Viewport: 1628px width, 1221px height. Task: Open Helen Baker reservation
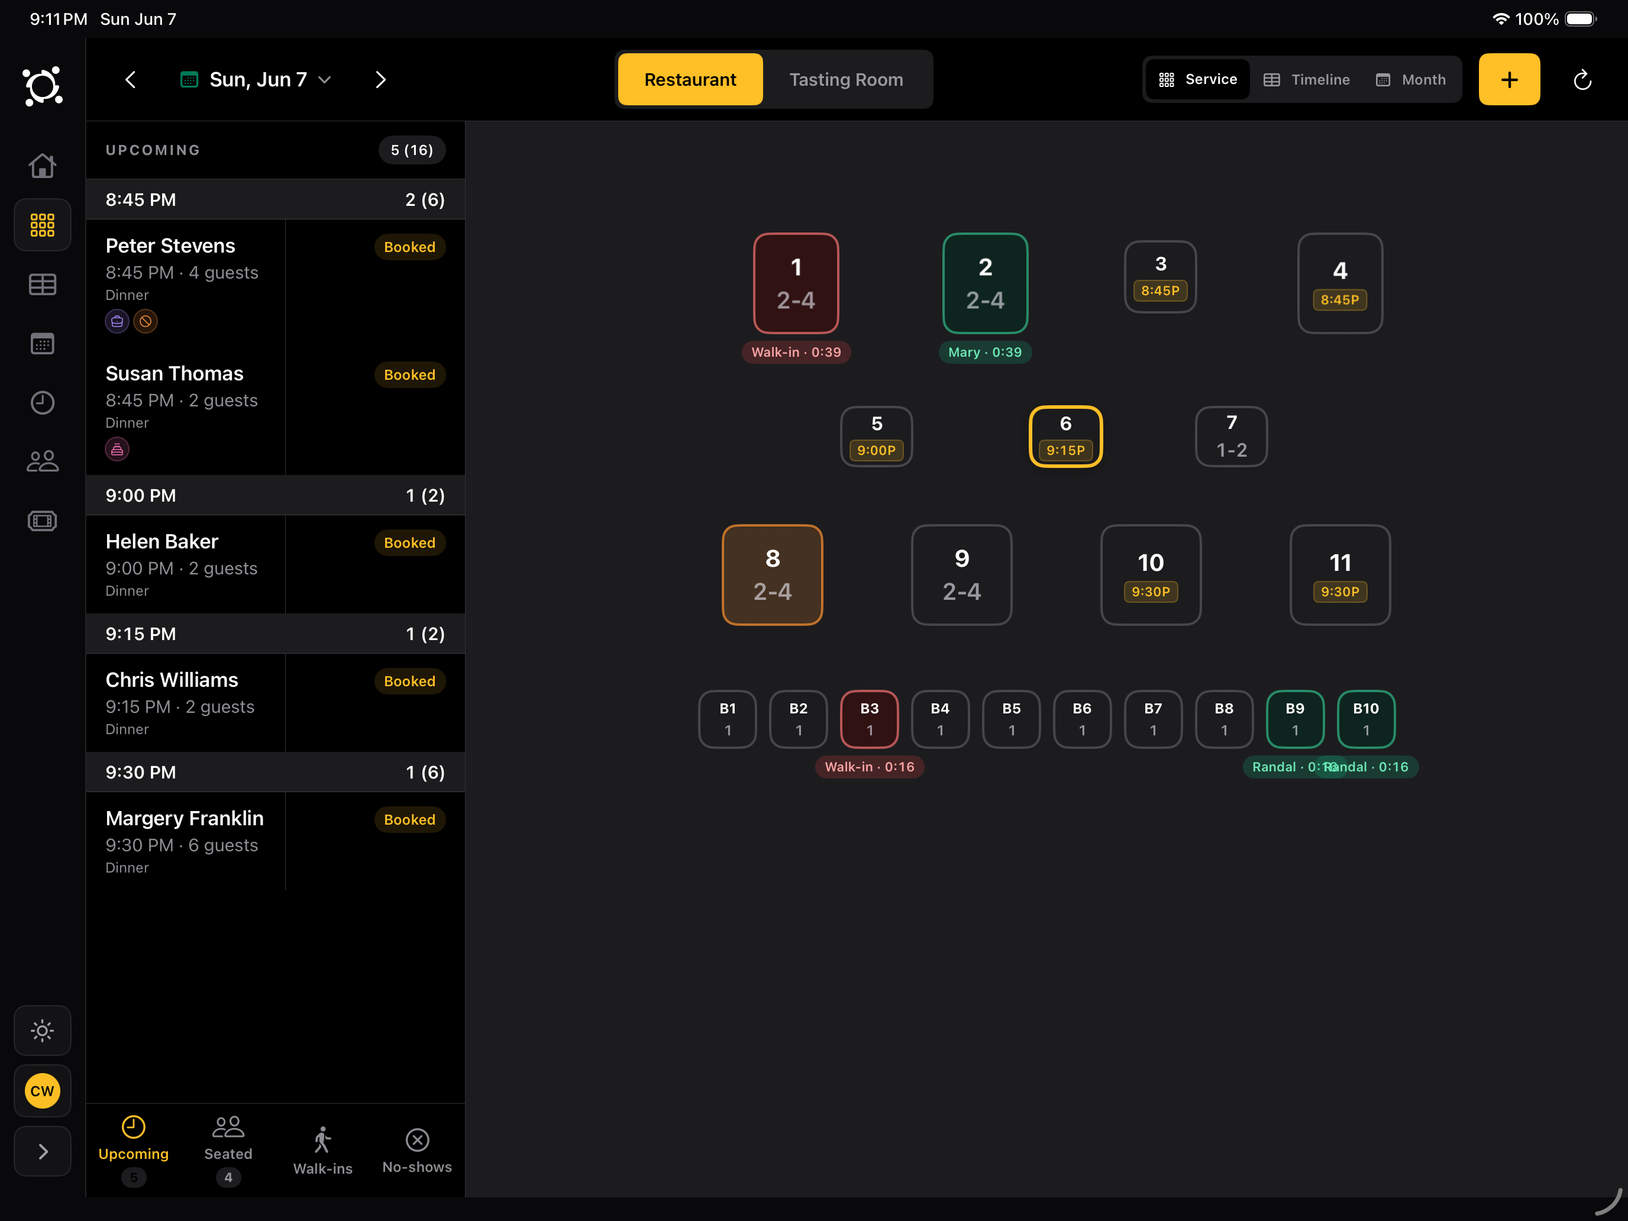(275, 564)
